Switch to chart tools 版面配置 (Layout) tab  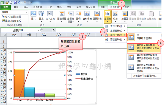click(x=115, y=7)
